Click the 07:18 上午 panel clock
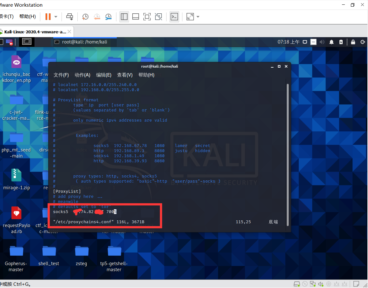Viewport: 368px width, 288px height. coord(288,42)
